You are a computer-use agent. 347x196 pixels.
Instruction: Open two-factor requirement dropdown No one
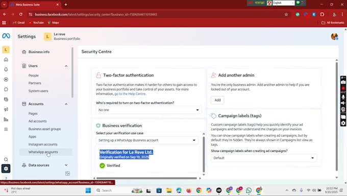point(148,110)
